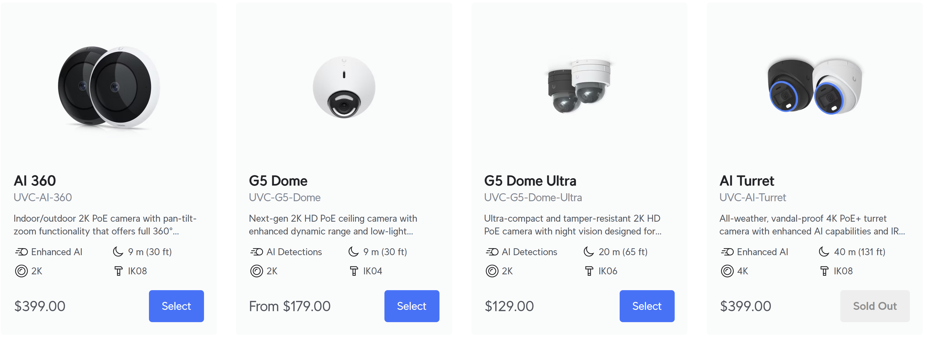Open the G5 Dome product image
The height and width of the screenshot is (339, 925).
[344, 87]
